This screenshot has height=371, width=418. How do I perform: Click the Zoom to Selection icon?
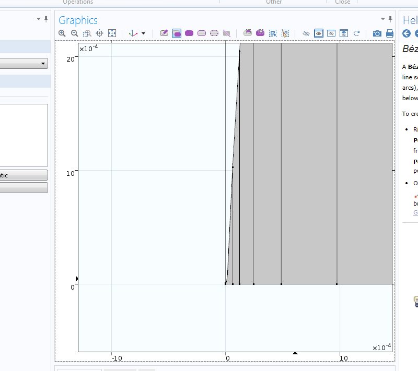(99, 33)
